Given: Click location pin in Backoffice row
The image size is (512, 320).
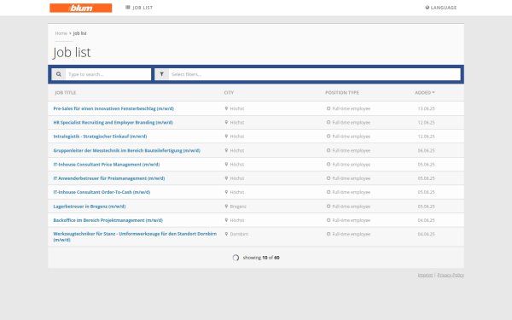Looking at the screenshot, I should coord(226,220).
